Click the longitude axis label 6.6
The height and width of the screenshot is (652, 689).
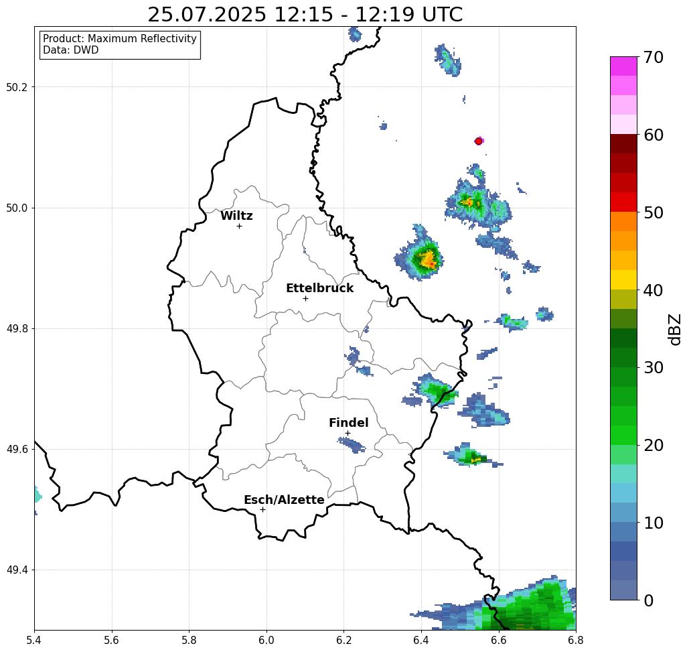coord(498,640)
